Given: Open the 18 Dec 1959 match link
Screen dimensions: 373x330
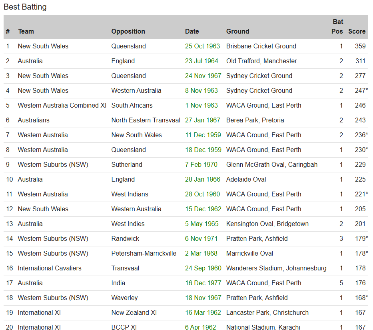Looking at the screenshot, I should (x=203, y=150).
